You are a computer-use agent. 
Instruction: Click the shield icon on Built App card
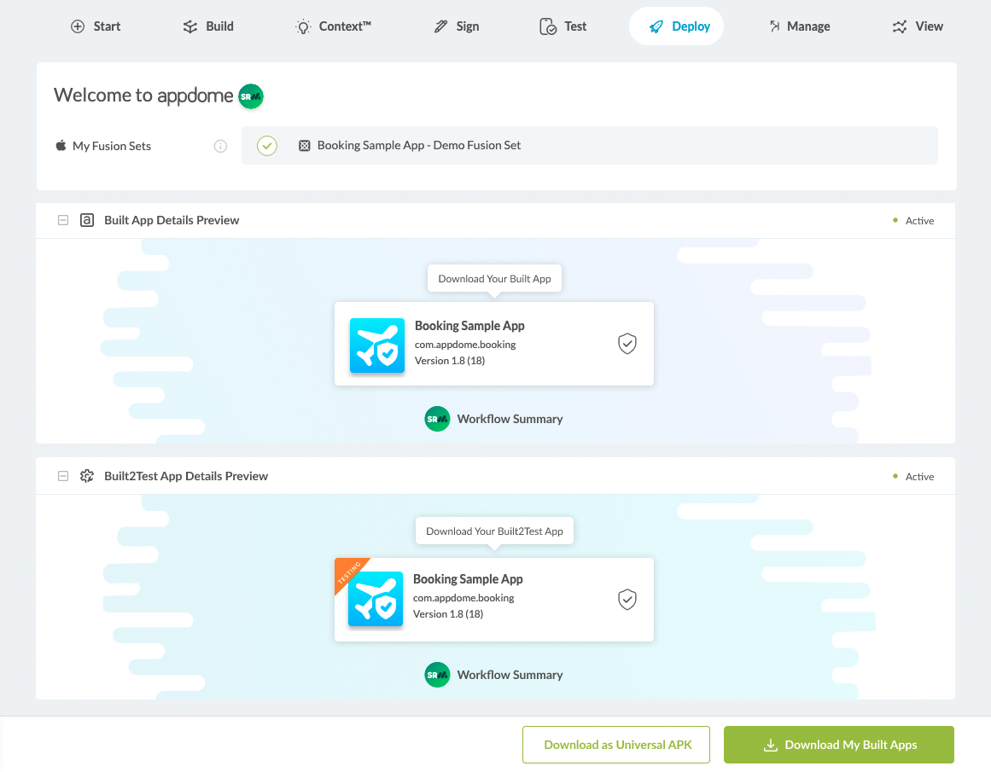coord(627,344)
